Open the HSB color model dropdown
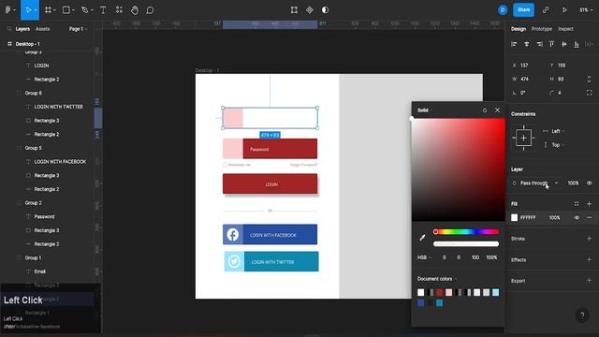Viewport: 599px width, 337px height. pyautogui.click(x=424, y=257)
